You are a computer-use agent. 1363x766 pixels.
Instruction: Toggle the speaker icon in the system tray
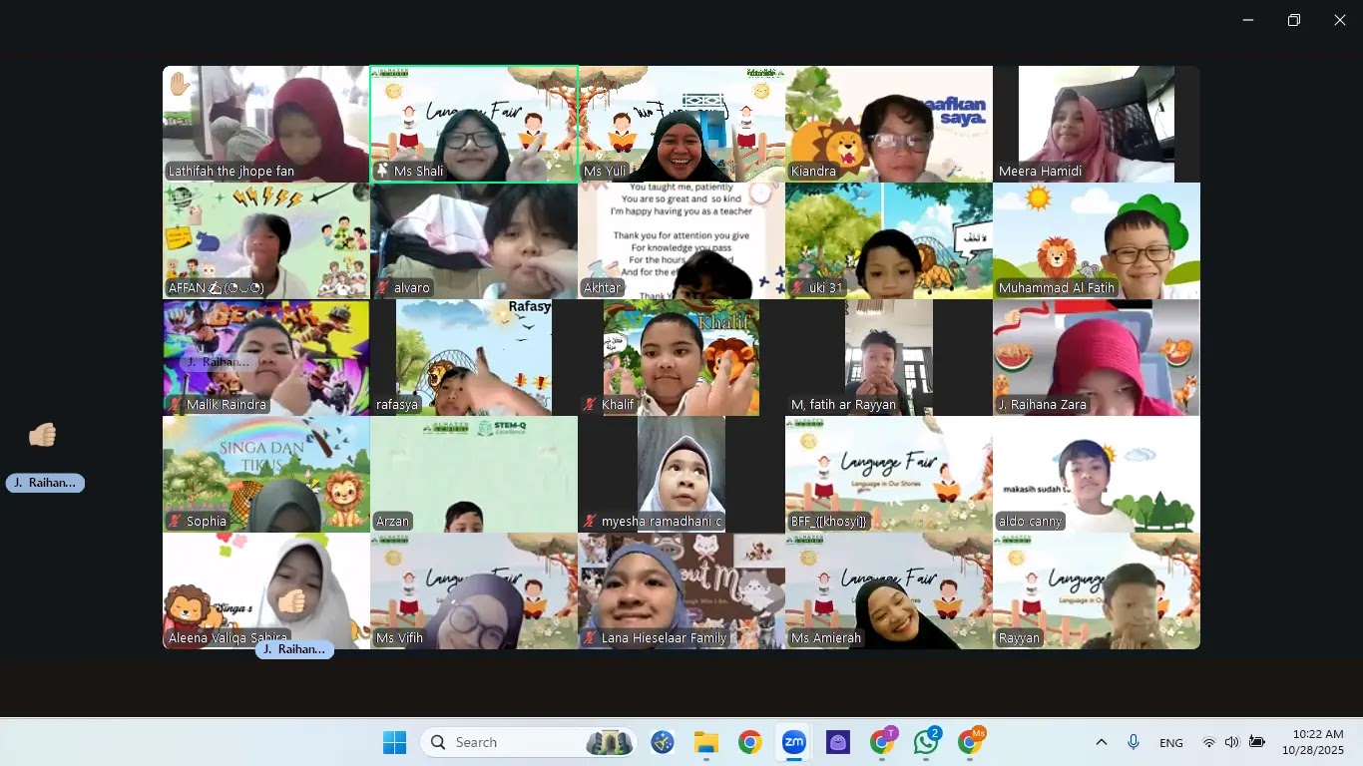pos(1230,742)
